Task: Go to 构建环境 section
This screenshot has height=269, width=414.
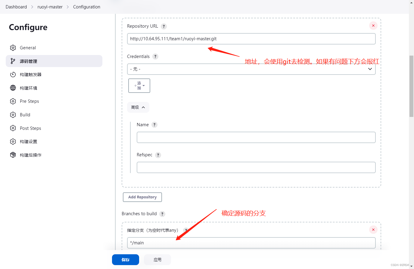Action: [x=54, y=88]
